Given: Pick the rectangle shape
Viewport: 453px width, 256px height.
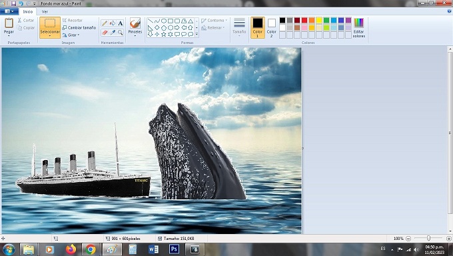Looking at the screenshot, I should point(170,21).
